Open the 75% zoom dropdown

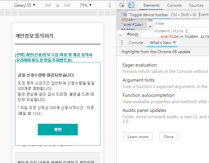86,5
